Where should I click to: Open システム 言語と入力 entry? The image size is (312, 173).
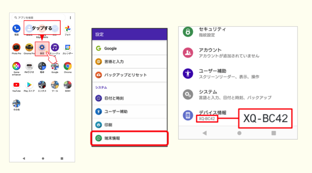(x=238, y=94)
